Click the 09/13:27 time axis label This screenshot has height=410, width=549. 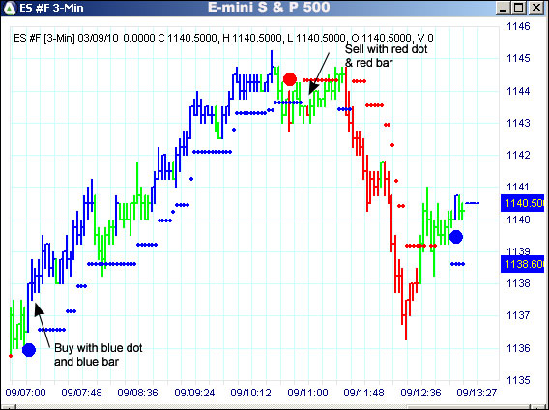(x=477, y=393)
